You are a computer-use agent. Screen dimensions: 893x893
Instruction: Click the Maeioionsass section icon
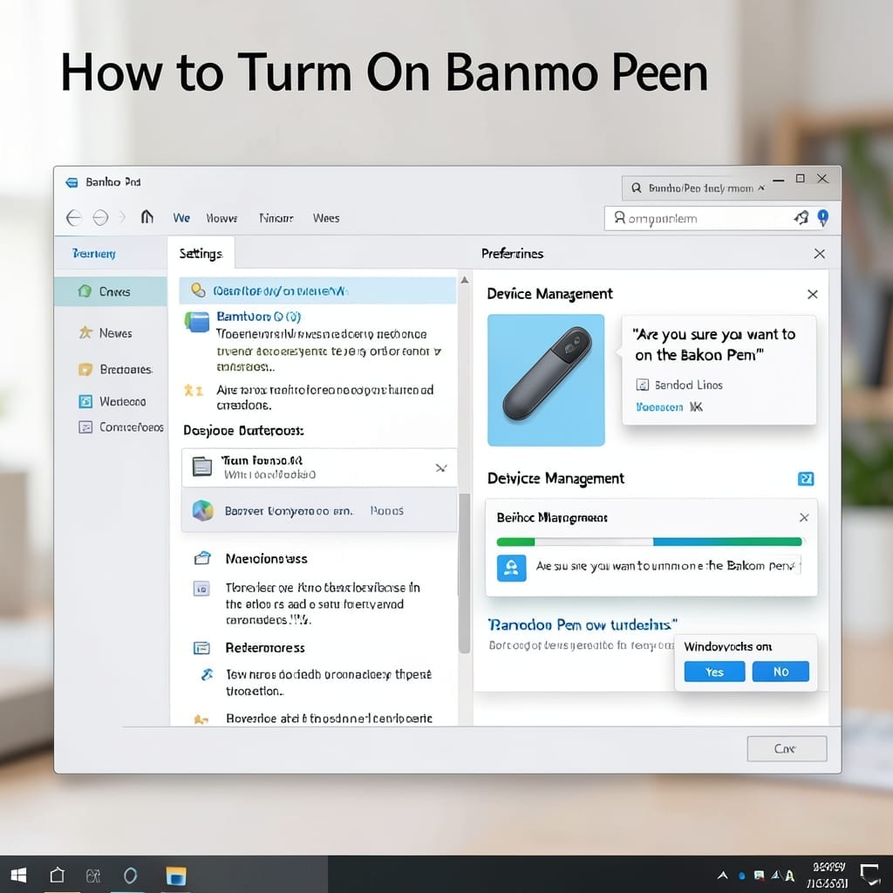pos(202,558)
